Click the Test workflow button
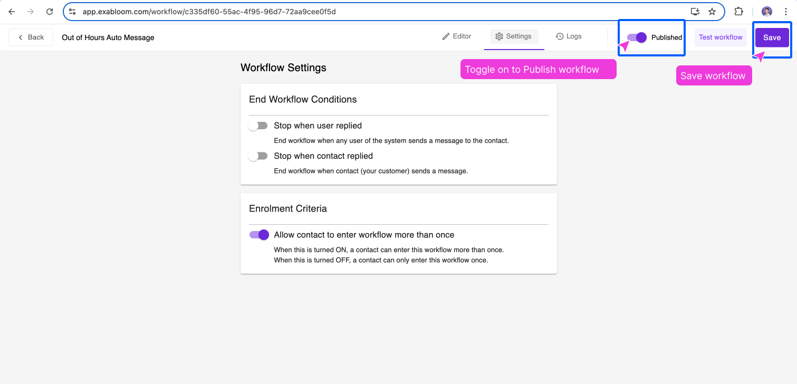The height and width of the screenshot is (384, 797). pos(721,37)
